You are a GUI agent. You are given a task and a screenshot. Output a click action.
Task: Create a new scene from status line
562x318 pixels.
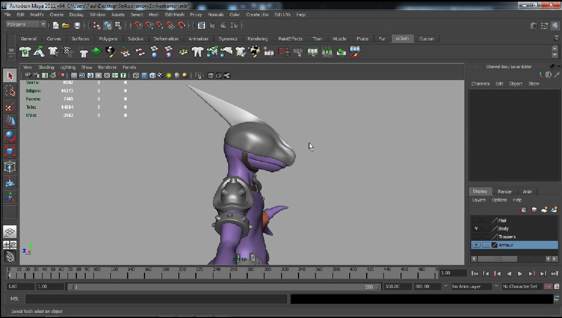[x=56, y=26]
